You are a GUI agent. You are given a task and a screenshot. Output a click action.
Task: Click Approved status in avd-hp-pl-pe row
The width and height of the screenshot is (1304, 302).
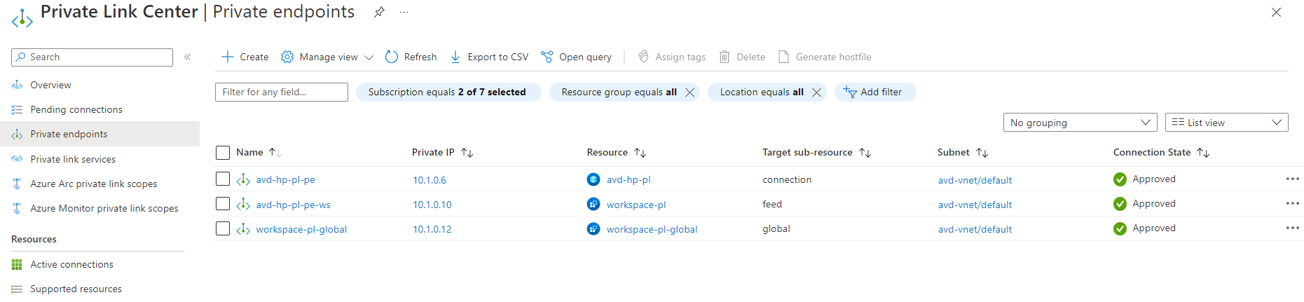tap(1144, 179)
